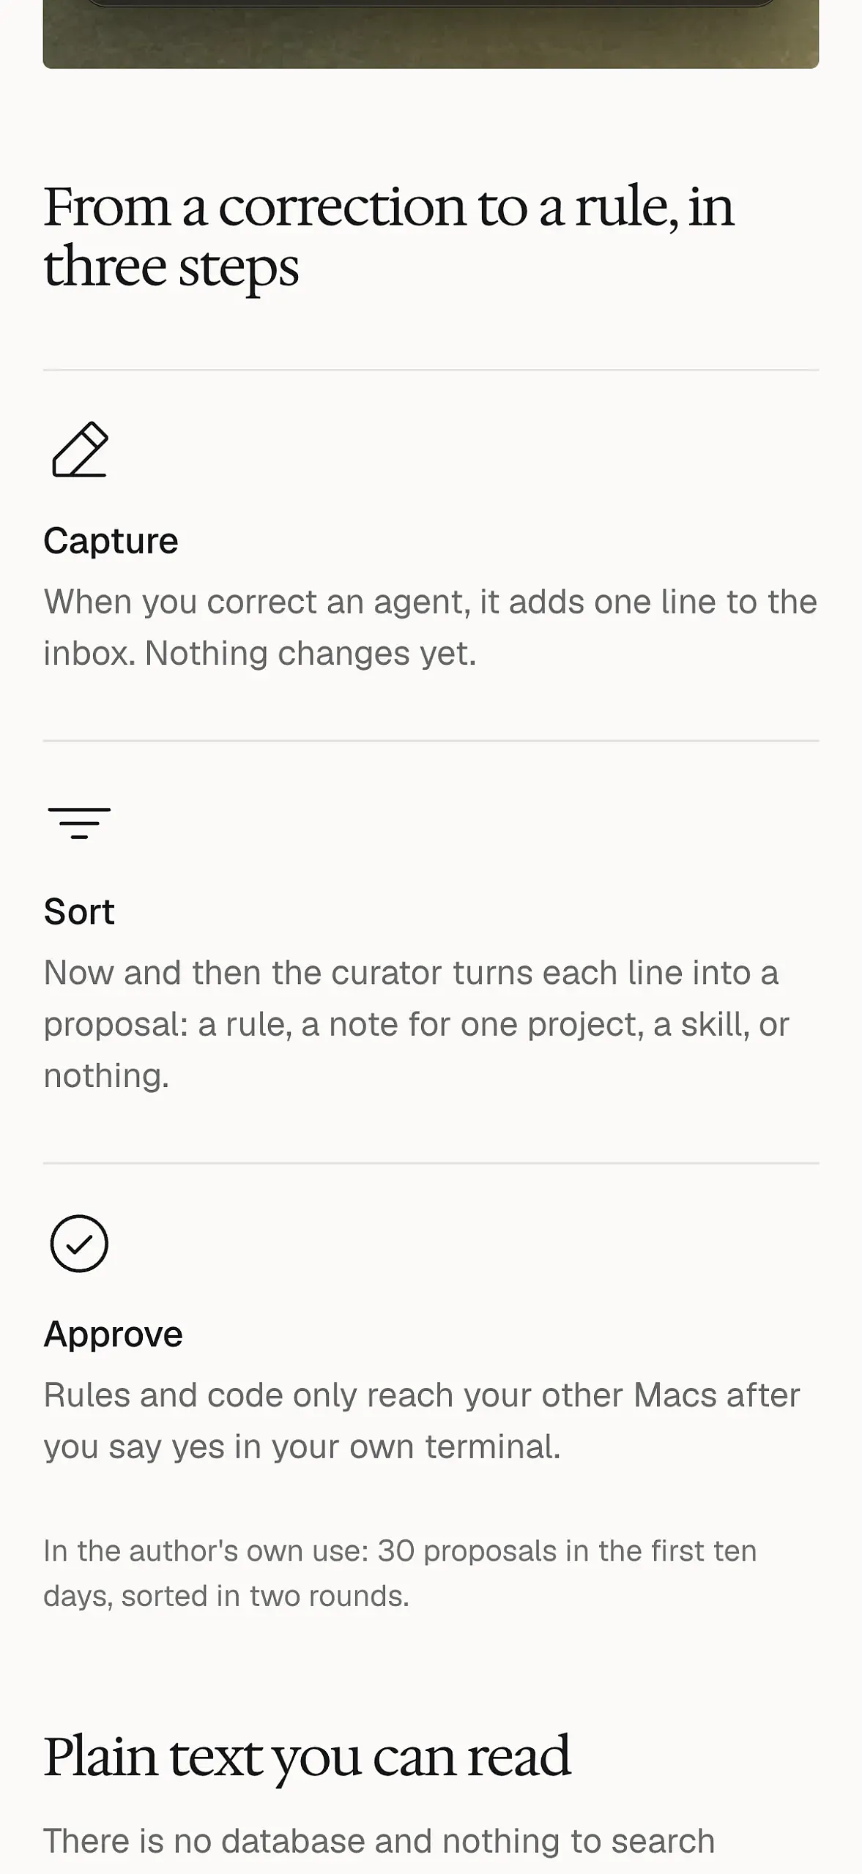This screenshot has width=862, height=1874.
Task: Click the words 'three steps' in heading
Action: click(171, 267)
